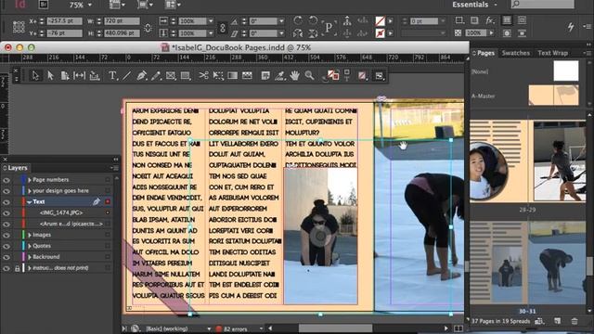Switch to the Text Wrap tab
This screenshot has width=594, height=334.
click(552, 53)
